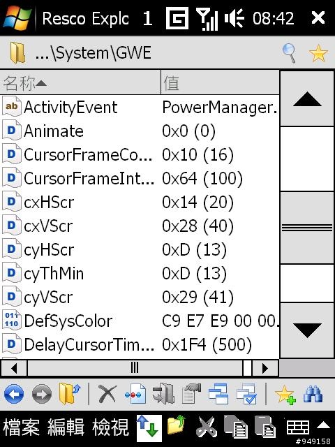Expand the bottom bar up-arrow
The width and height of the screenshot is (335, 447).
[x=323, y=425]
